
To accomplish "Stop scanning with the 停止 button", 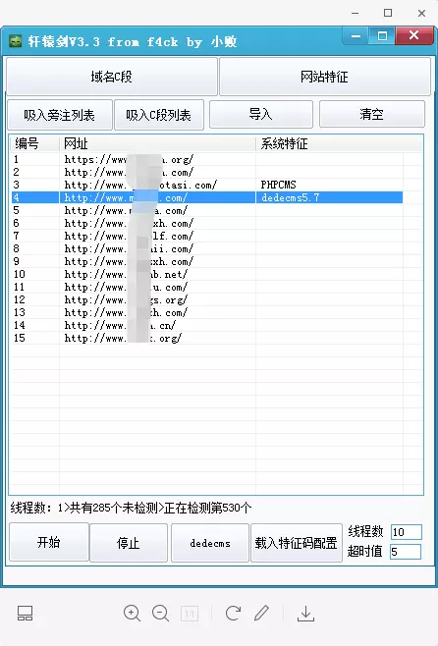I will click(128, 543).
